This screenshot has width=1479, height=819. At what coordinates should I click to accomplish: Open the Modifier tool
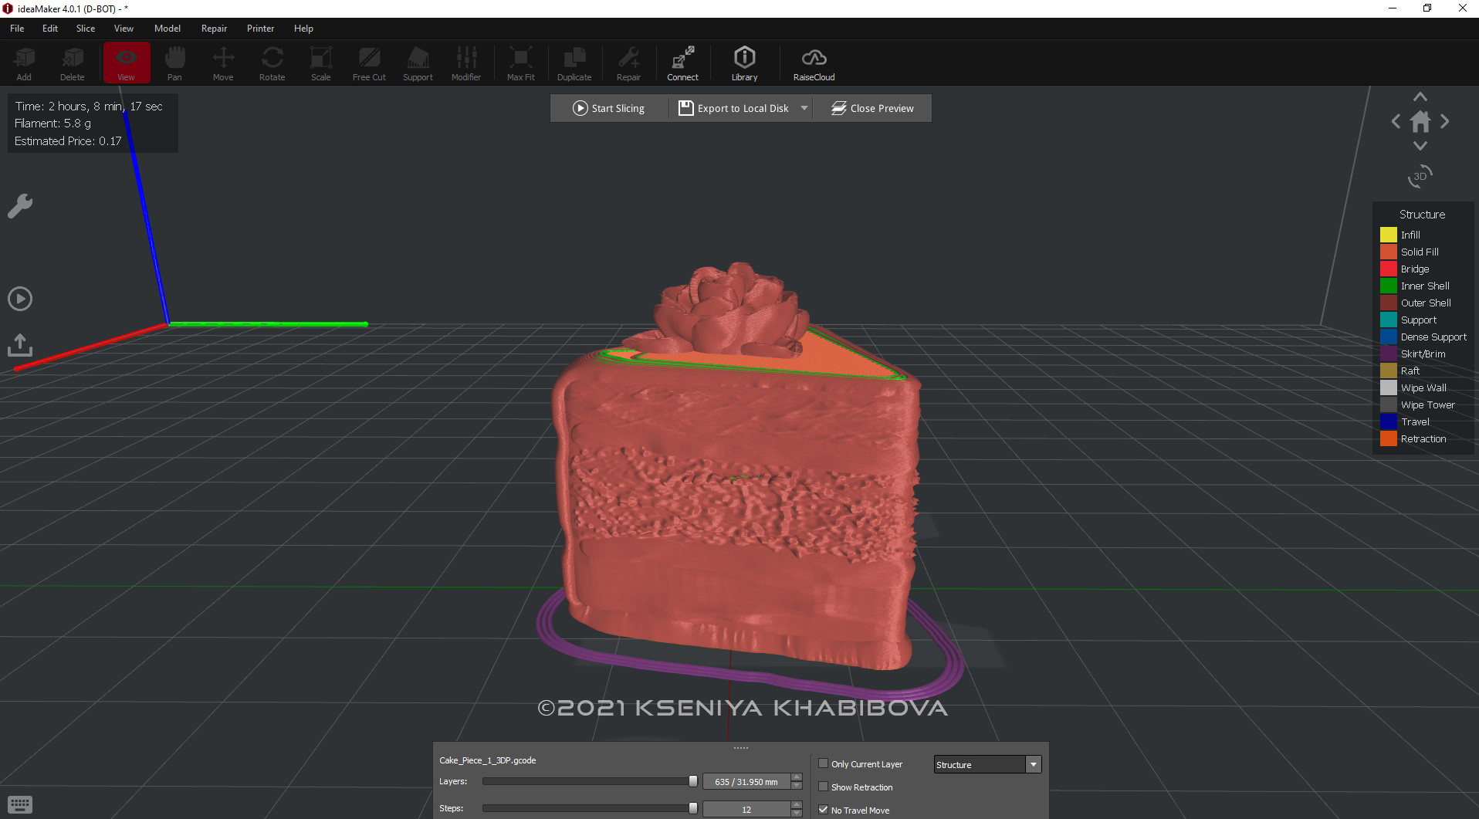click(465, 62)
